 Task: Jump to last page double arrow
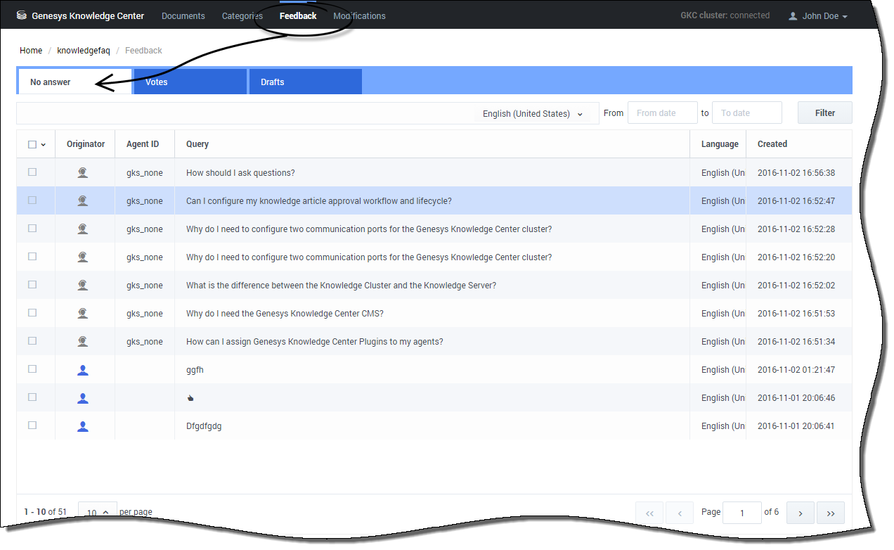[x=831, y=513]
